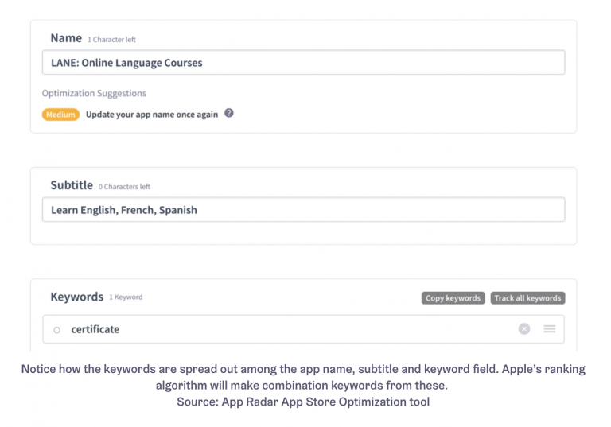Click the orange Medium priority badge
This screenshot has height=427, width=611.
(x=60, y=115)
